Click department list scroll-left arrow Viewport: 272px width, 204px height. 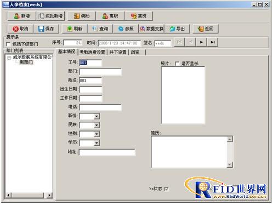point(8,195)
